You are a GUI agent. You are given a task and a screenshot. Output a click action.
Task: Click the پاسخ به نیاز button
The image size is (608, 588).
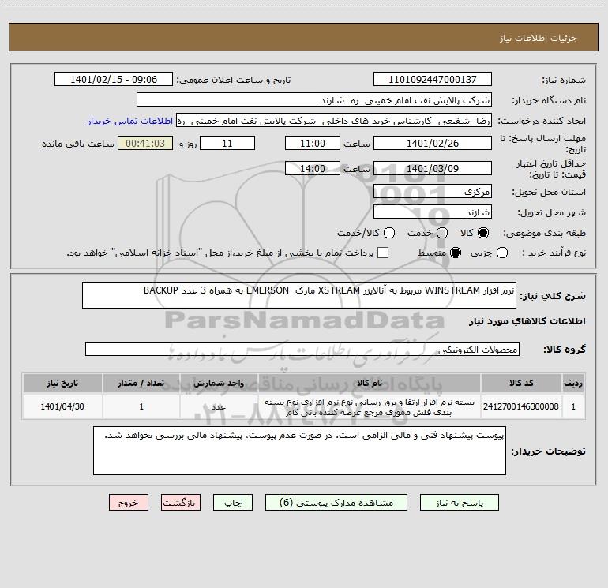460,503
